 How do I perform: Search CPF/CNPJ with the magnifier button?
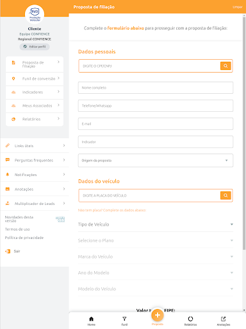225,66
